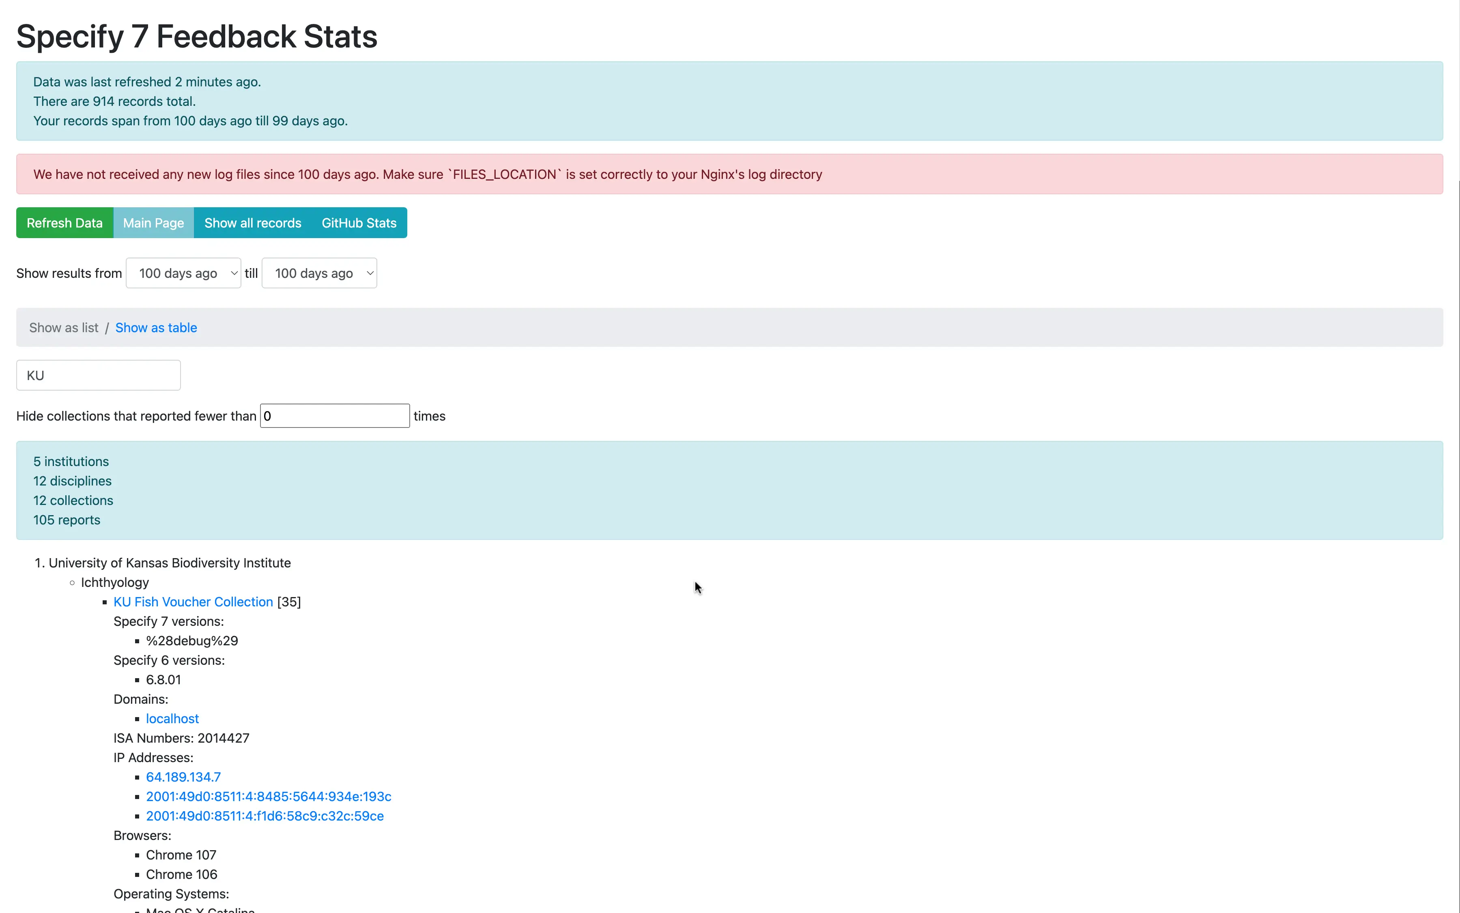
Task: Select Show as list view
Action: pos(63,327)
